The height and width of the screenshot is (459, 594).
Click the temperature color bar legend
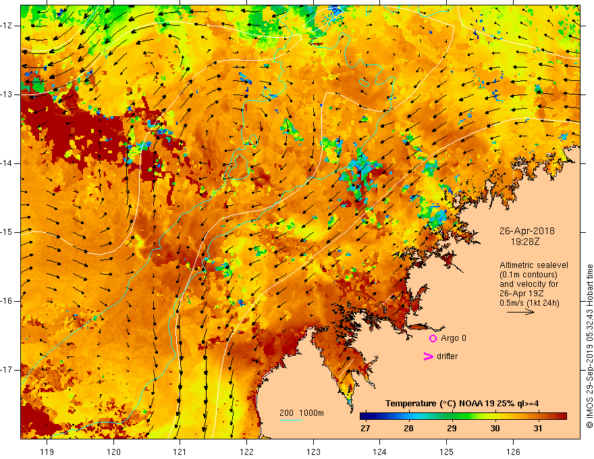[x=463, y=416]
